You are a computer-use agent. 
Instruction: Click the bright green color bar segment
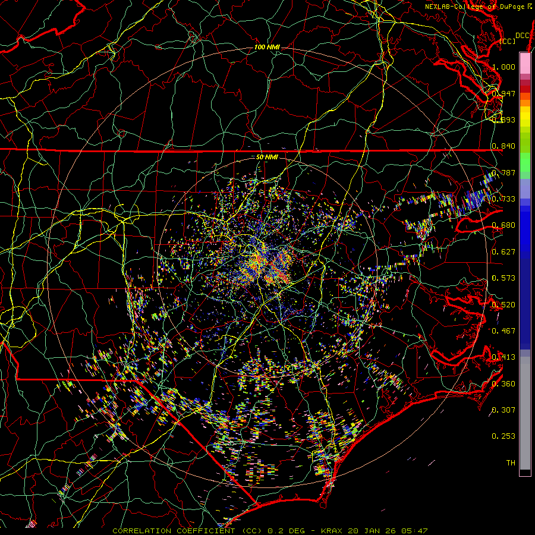click(x=525, y=162)
